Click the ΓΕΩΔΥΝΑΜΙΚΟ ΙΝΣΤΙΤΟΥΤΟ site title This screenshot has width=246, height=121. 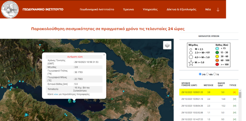click(43, 10)
